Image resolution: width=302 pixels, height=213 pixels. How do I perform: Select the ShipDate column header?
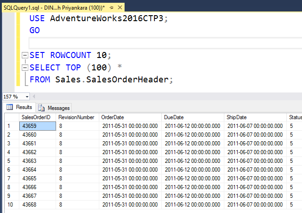coord(256,117)
